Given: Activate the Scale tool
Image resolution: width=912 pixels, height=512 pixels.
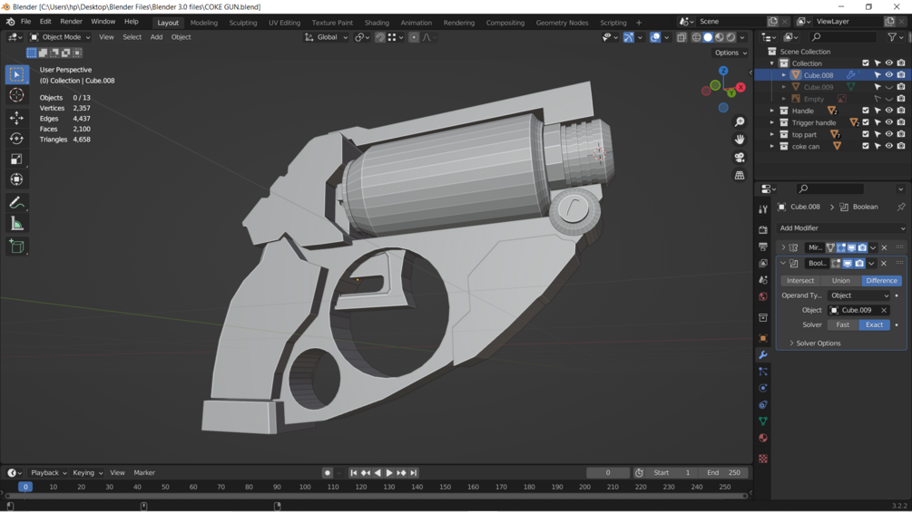Looking at the screenshot, I should pyautogui.click(x=16, y=159).
